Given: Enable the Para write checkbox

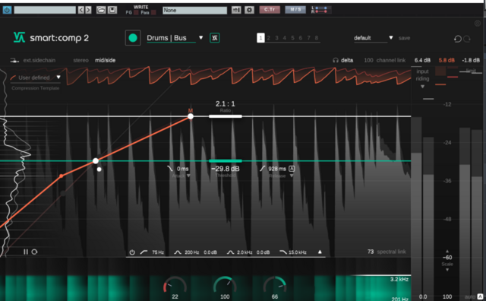Looking at the screenshot, I should tap(153, 13).
